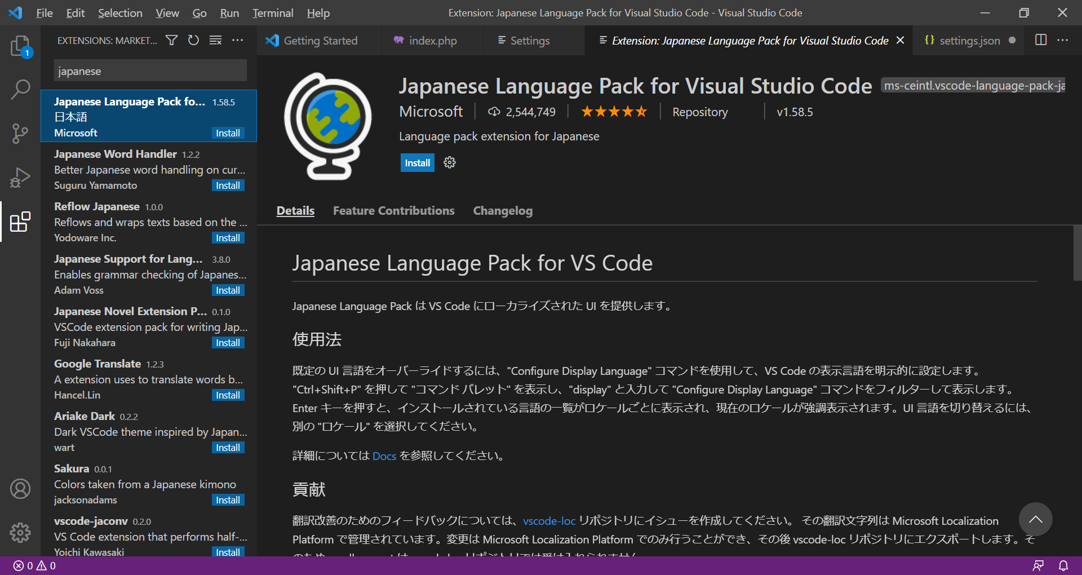Screen dimensions: 1082x575
Task: Clear the extensions search results
Action: coord(215,41)
